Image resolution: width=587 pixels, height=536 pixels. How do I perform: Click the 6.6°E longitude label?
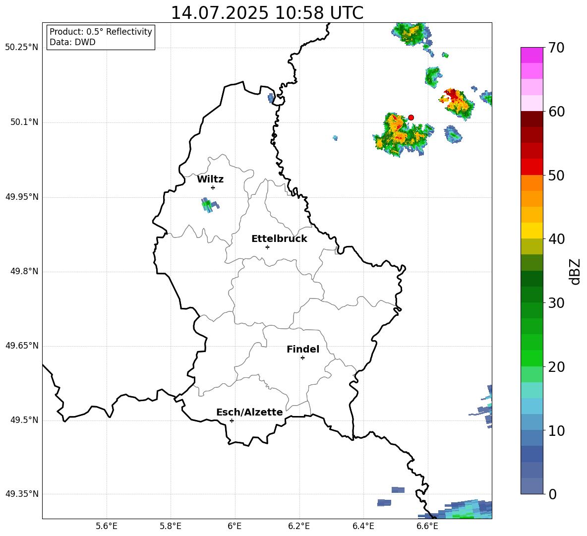click(x=427, y=526)
